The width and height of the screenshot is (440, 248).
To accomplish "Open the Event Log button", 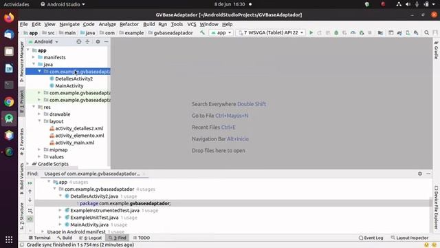I will (371, 238).
